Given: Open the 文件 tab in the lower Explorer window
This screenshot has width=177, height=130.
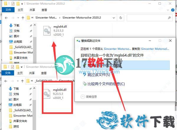Looking at the screenshot, I should click(x=8, y=73).
